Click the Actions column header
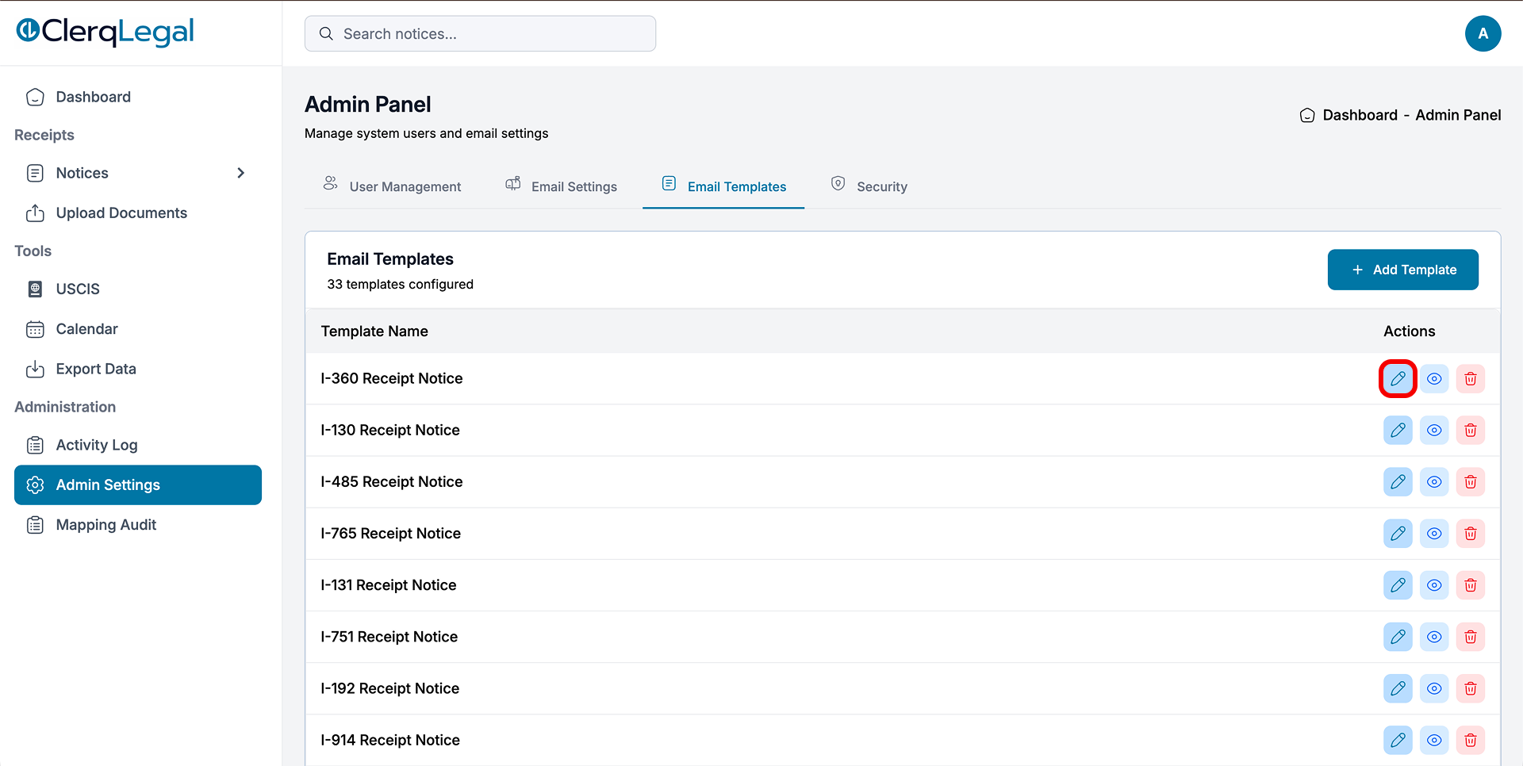 point(1410,331)
